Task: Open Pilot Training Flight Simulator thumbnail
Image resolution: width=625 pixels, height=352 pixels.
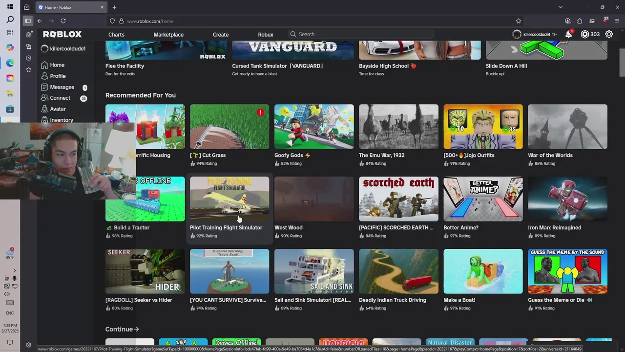Action: 229,199
